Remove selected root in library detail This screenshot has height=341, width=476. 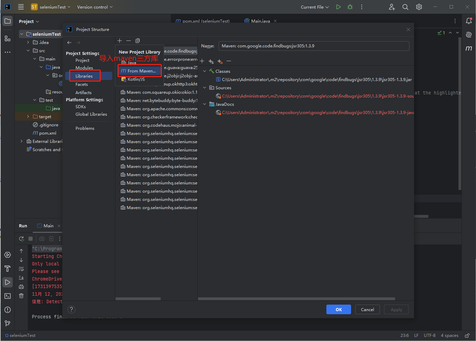coord(229,61)
